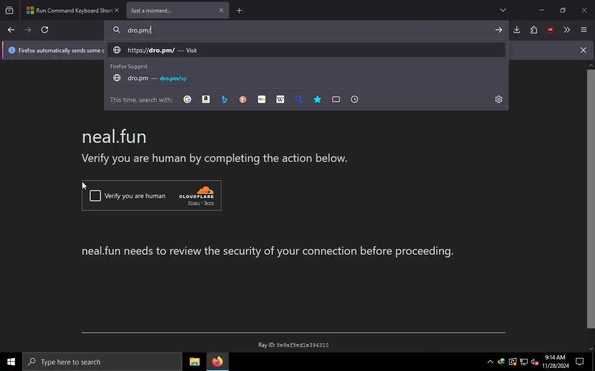
Task: Search this time with DuckDuckGo
Action: click(243, 99)
